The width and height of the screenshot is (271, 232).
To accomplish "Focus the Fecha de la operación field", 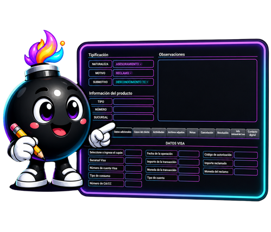I will (x=189, y=154).
